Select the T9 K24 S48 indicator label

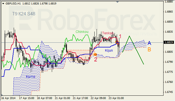click(24, 14)
